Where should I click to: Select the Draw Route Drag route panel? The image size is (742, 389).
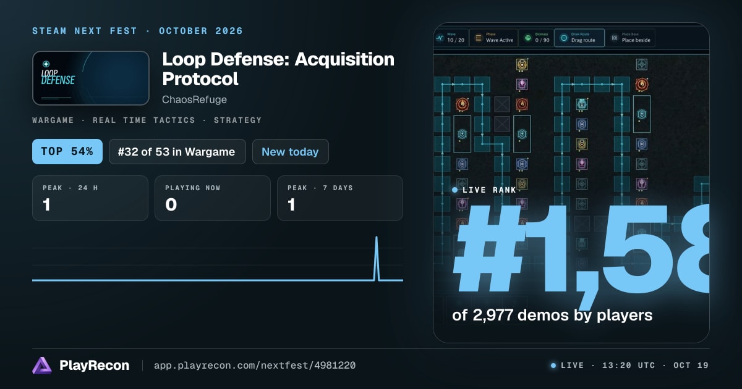pyautogui.click(x=579, y=38)
